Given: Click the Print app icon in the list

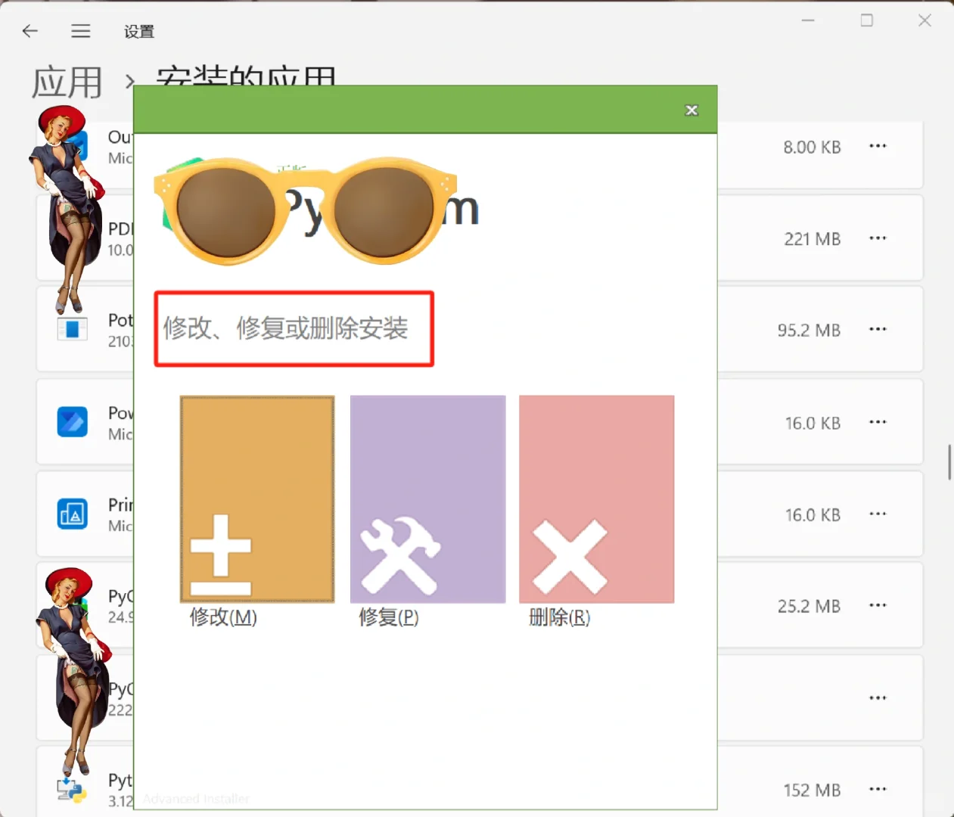Looking at the screenshot, I should point(72,514).
